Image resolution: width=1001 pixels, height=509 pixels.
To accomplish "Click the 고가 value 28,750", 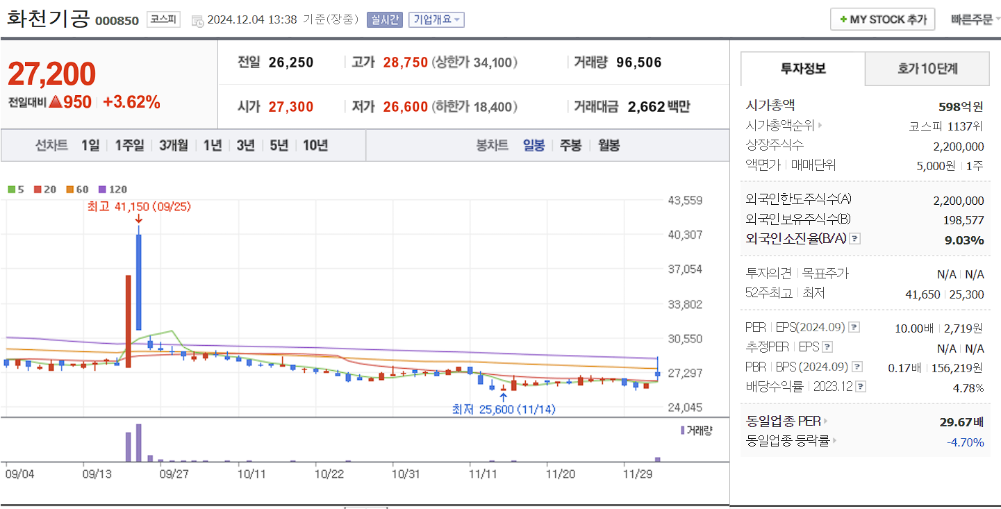I will [x=406, y=62].
